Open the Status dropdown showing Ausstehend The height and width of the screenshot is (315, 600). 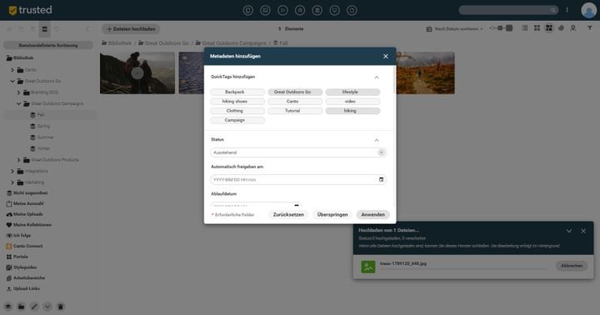[298, 152]
